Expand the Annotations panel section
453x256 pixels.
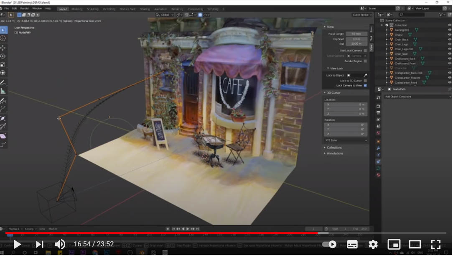pos(325,154)
